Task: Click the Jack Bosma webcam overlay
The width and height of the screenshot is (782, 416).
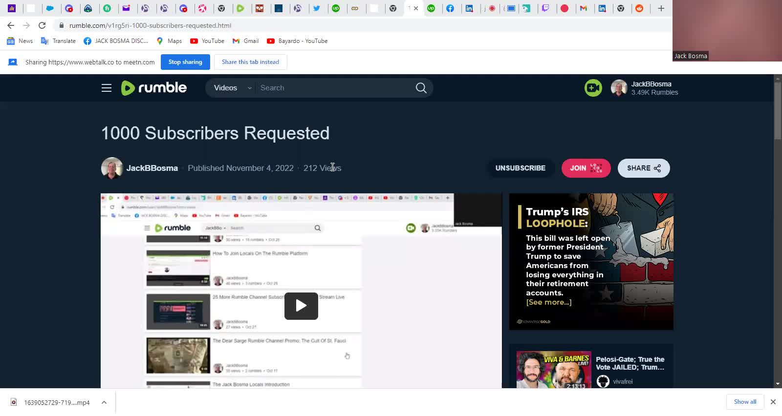Action: pos(727,31)
